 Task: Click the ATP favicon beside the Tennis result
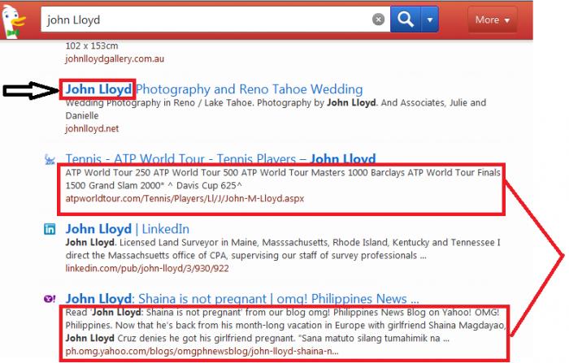point(50,159)
